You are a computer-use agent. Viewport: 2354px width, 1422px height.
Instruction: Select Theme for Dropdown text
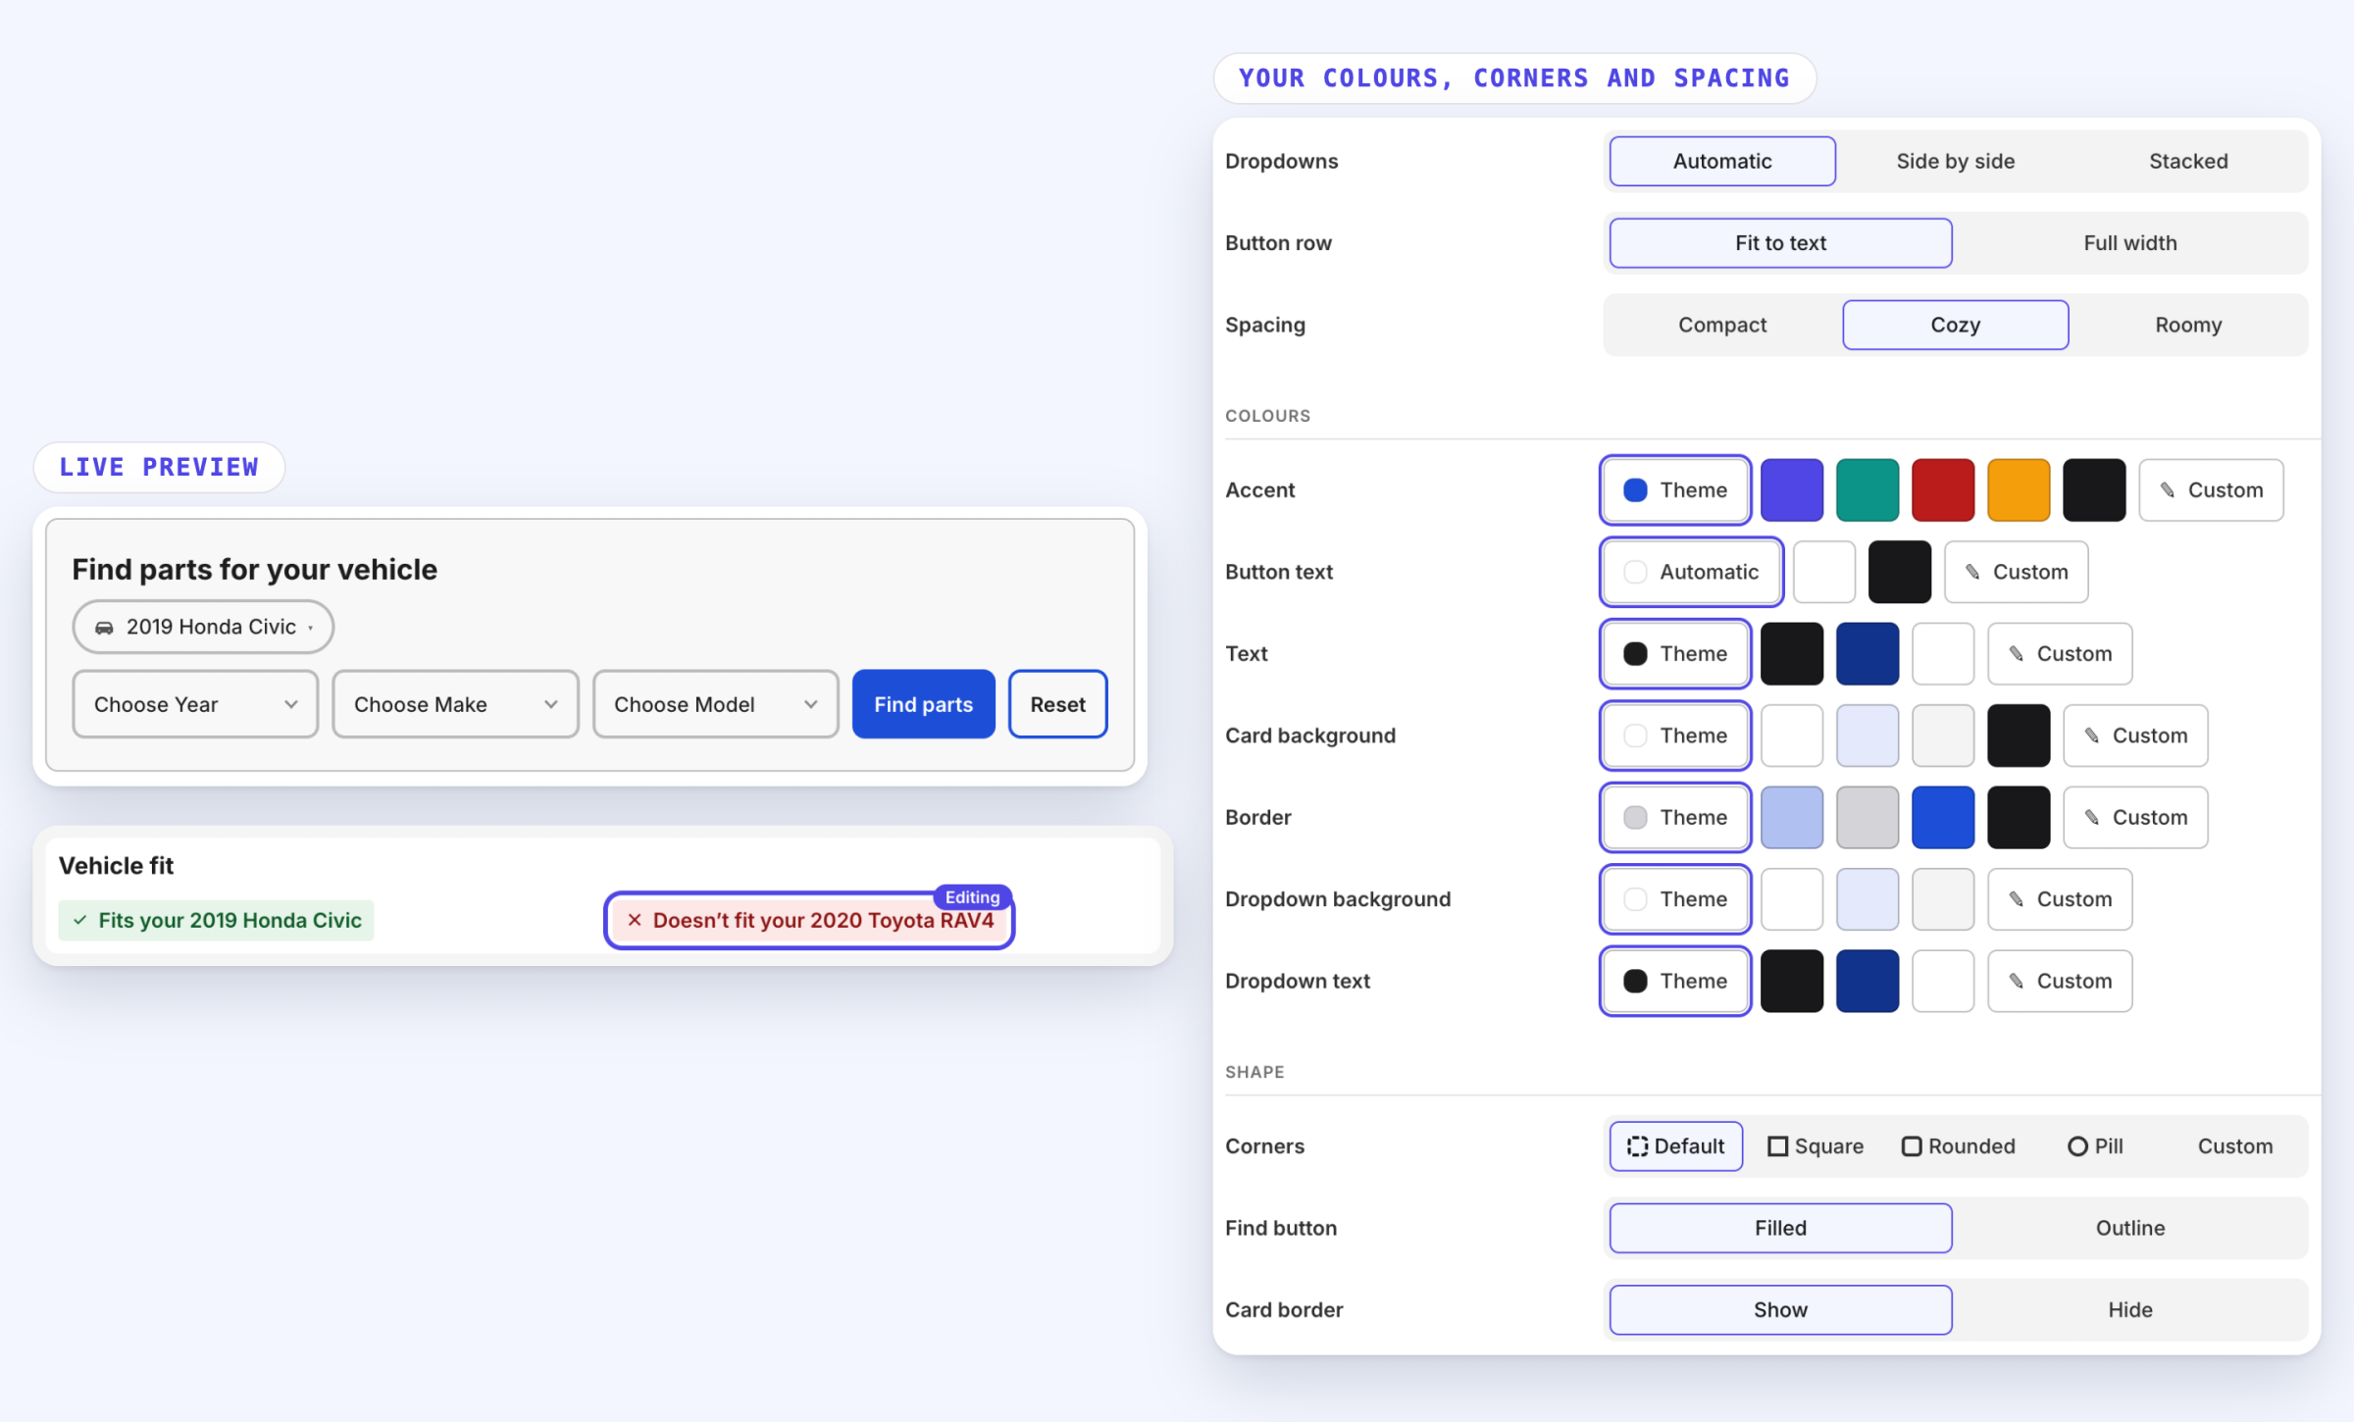(1675, 982)
